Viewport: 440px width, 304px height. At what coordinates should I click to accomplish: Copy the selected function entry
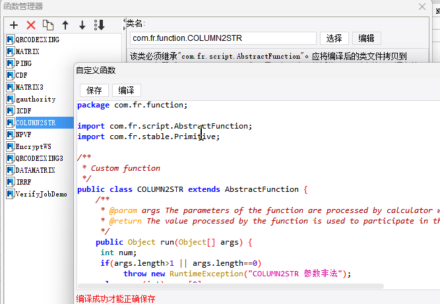point(48,25)
